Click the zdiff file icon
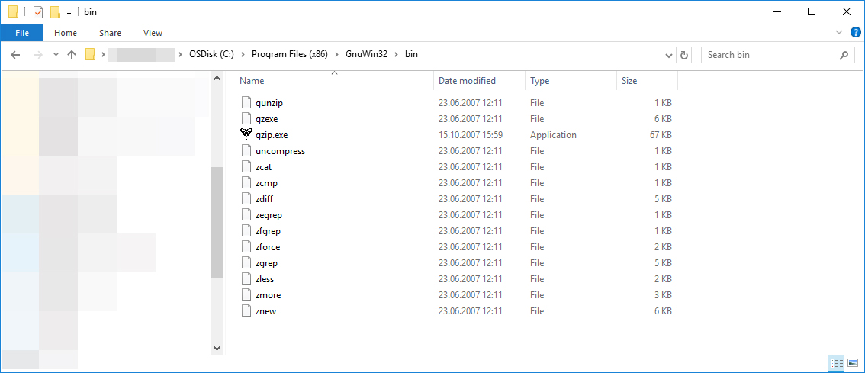 pyautogui.click(x=246, y=198)
